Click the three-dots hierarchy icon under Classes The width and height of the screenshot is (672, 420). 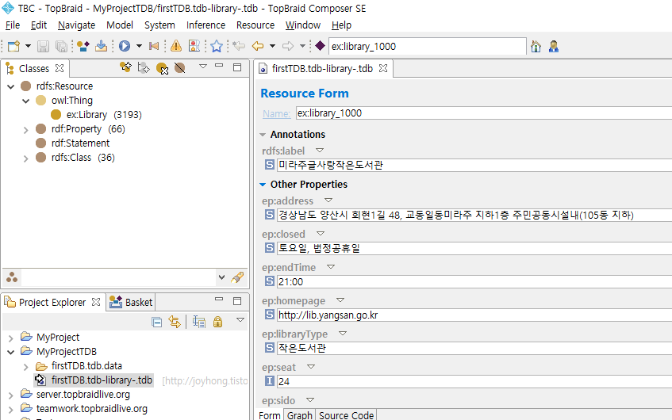click(12, 277)
